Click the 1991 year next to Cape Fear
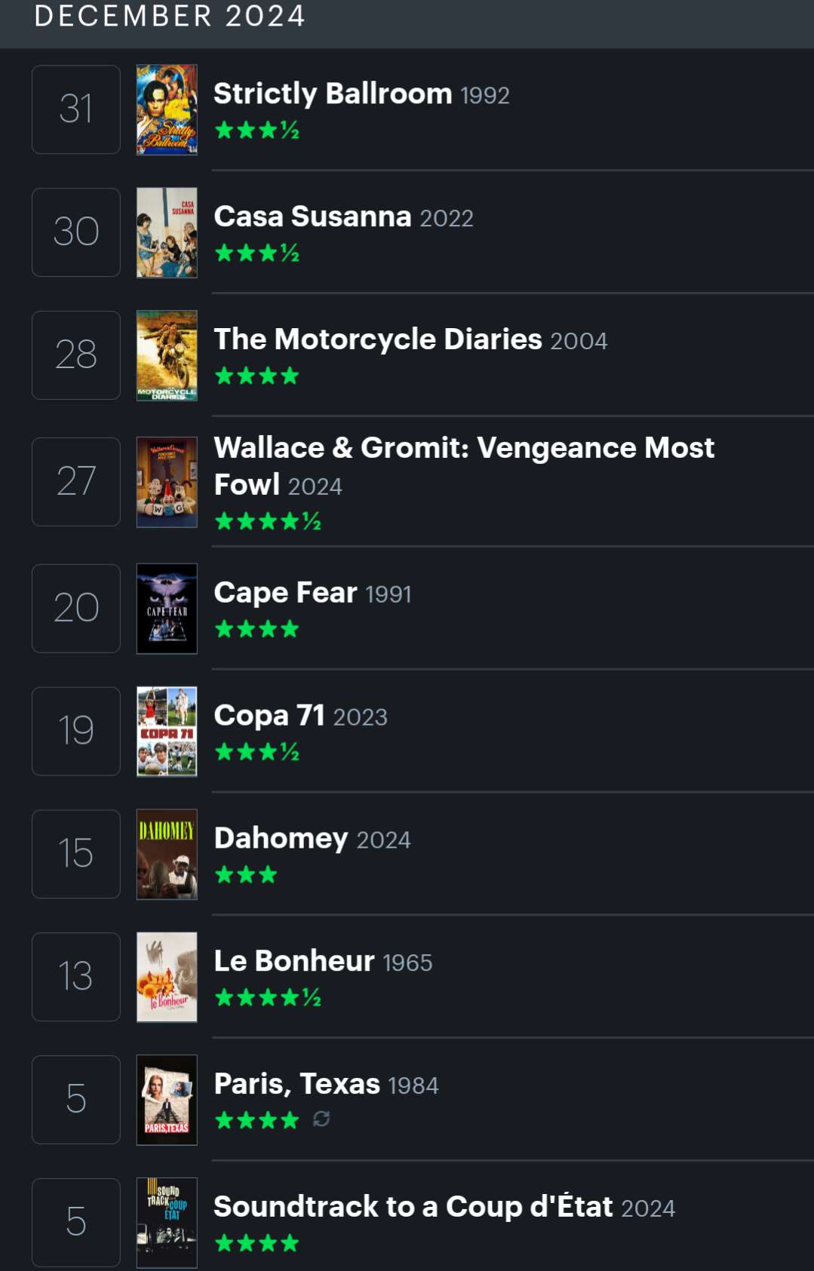Screen dimensions: 814x1271 pyautogui.click(x=389, y=594)
